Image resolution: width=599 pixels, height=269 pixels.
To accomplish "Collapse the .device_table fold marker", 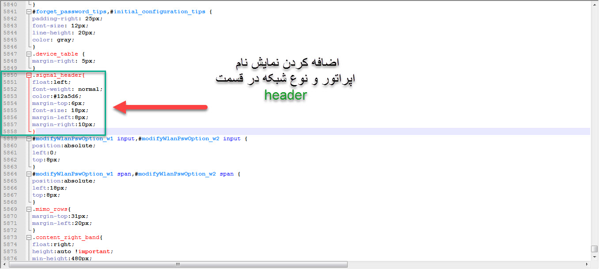I will click(x=29, y=54).
